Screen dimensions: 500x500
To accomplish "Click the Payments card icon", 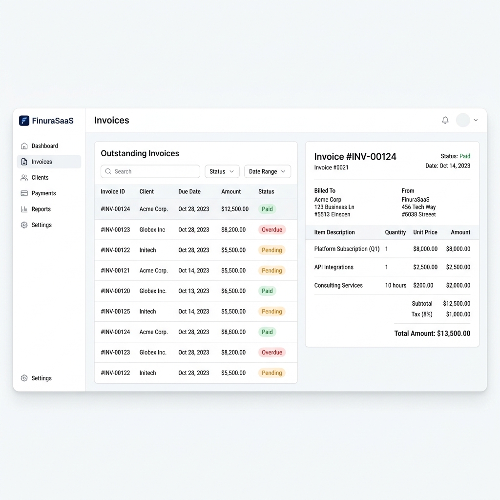I will [x=24, y=193].
